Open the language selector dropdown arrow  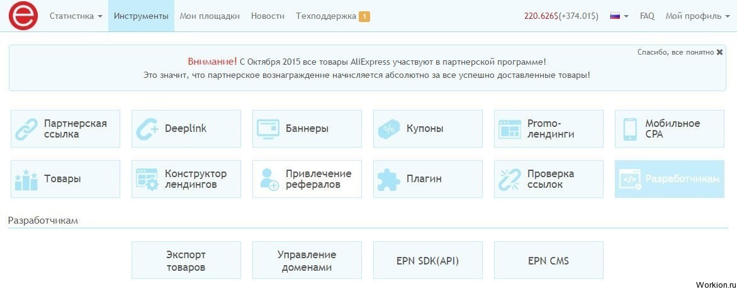626,16
